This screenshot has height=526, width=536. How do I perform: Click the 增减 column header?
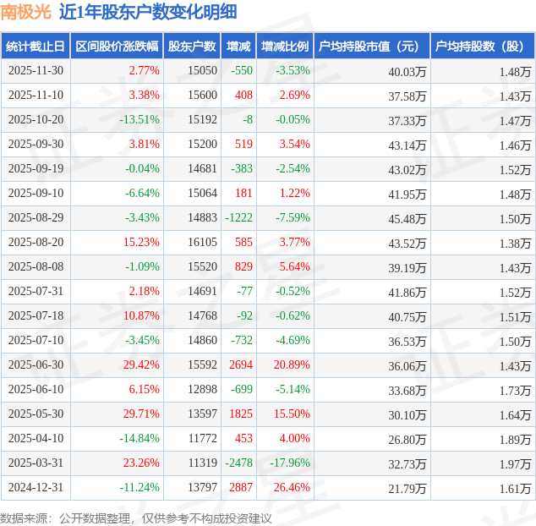[x=239, y=47]
